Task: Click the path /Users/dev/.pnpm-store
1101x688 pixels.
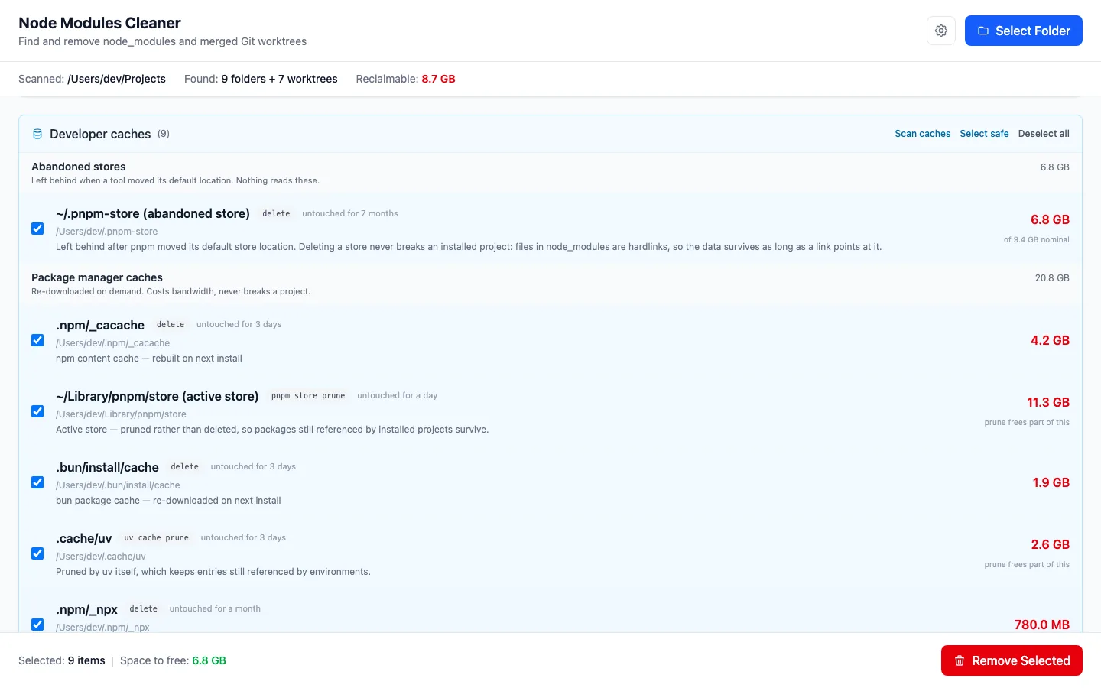Action: (107, 232)
